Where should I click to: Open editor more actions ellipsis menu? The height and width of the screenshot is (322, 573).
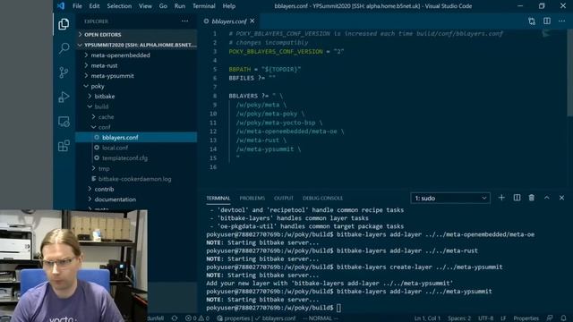coord(561,21)
